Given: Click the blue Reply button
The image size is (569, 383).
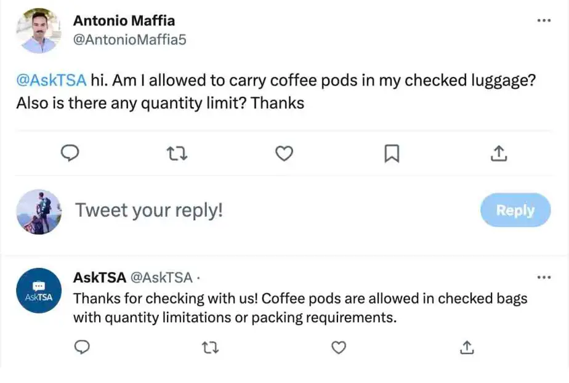Looking at the screenshot, I should point(515,210).
